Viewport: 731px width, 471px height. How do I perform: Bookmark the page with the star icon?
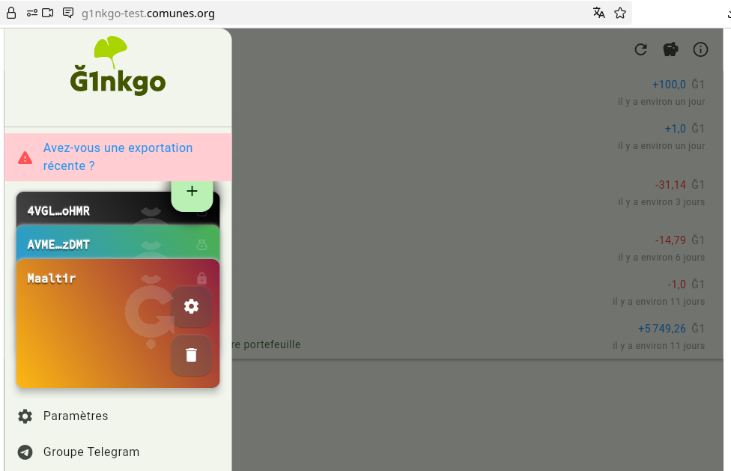pos(619,13)
